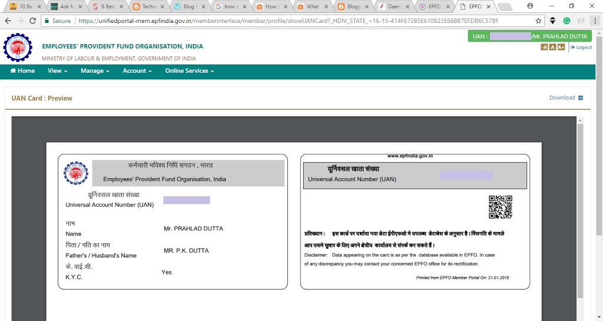Click the green Grammarly extension icon
Viewport: 603px width, 321px height.
pyautogui.click(x=566, y=21)
